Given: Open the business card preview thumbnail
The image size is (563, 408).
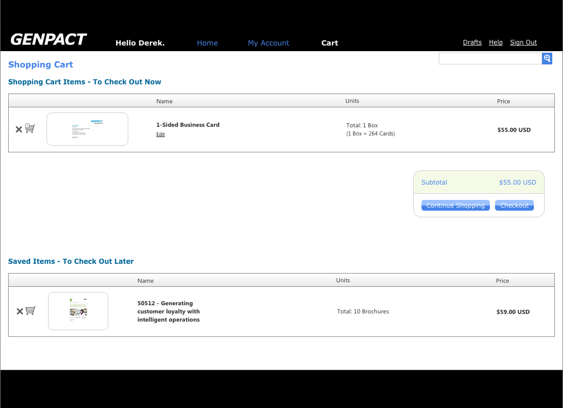Looking at the screenshot, I should (87, 129).
